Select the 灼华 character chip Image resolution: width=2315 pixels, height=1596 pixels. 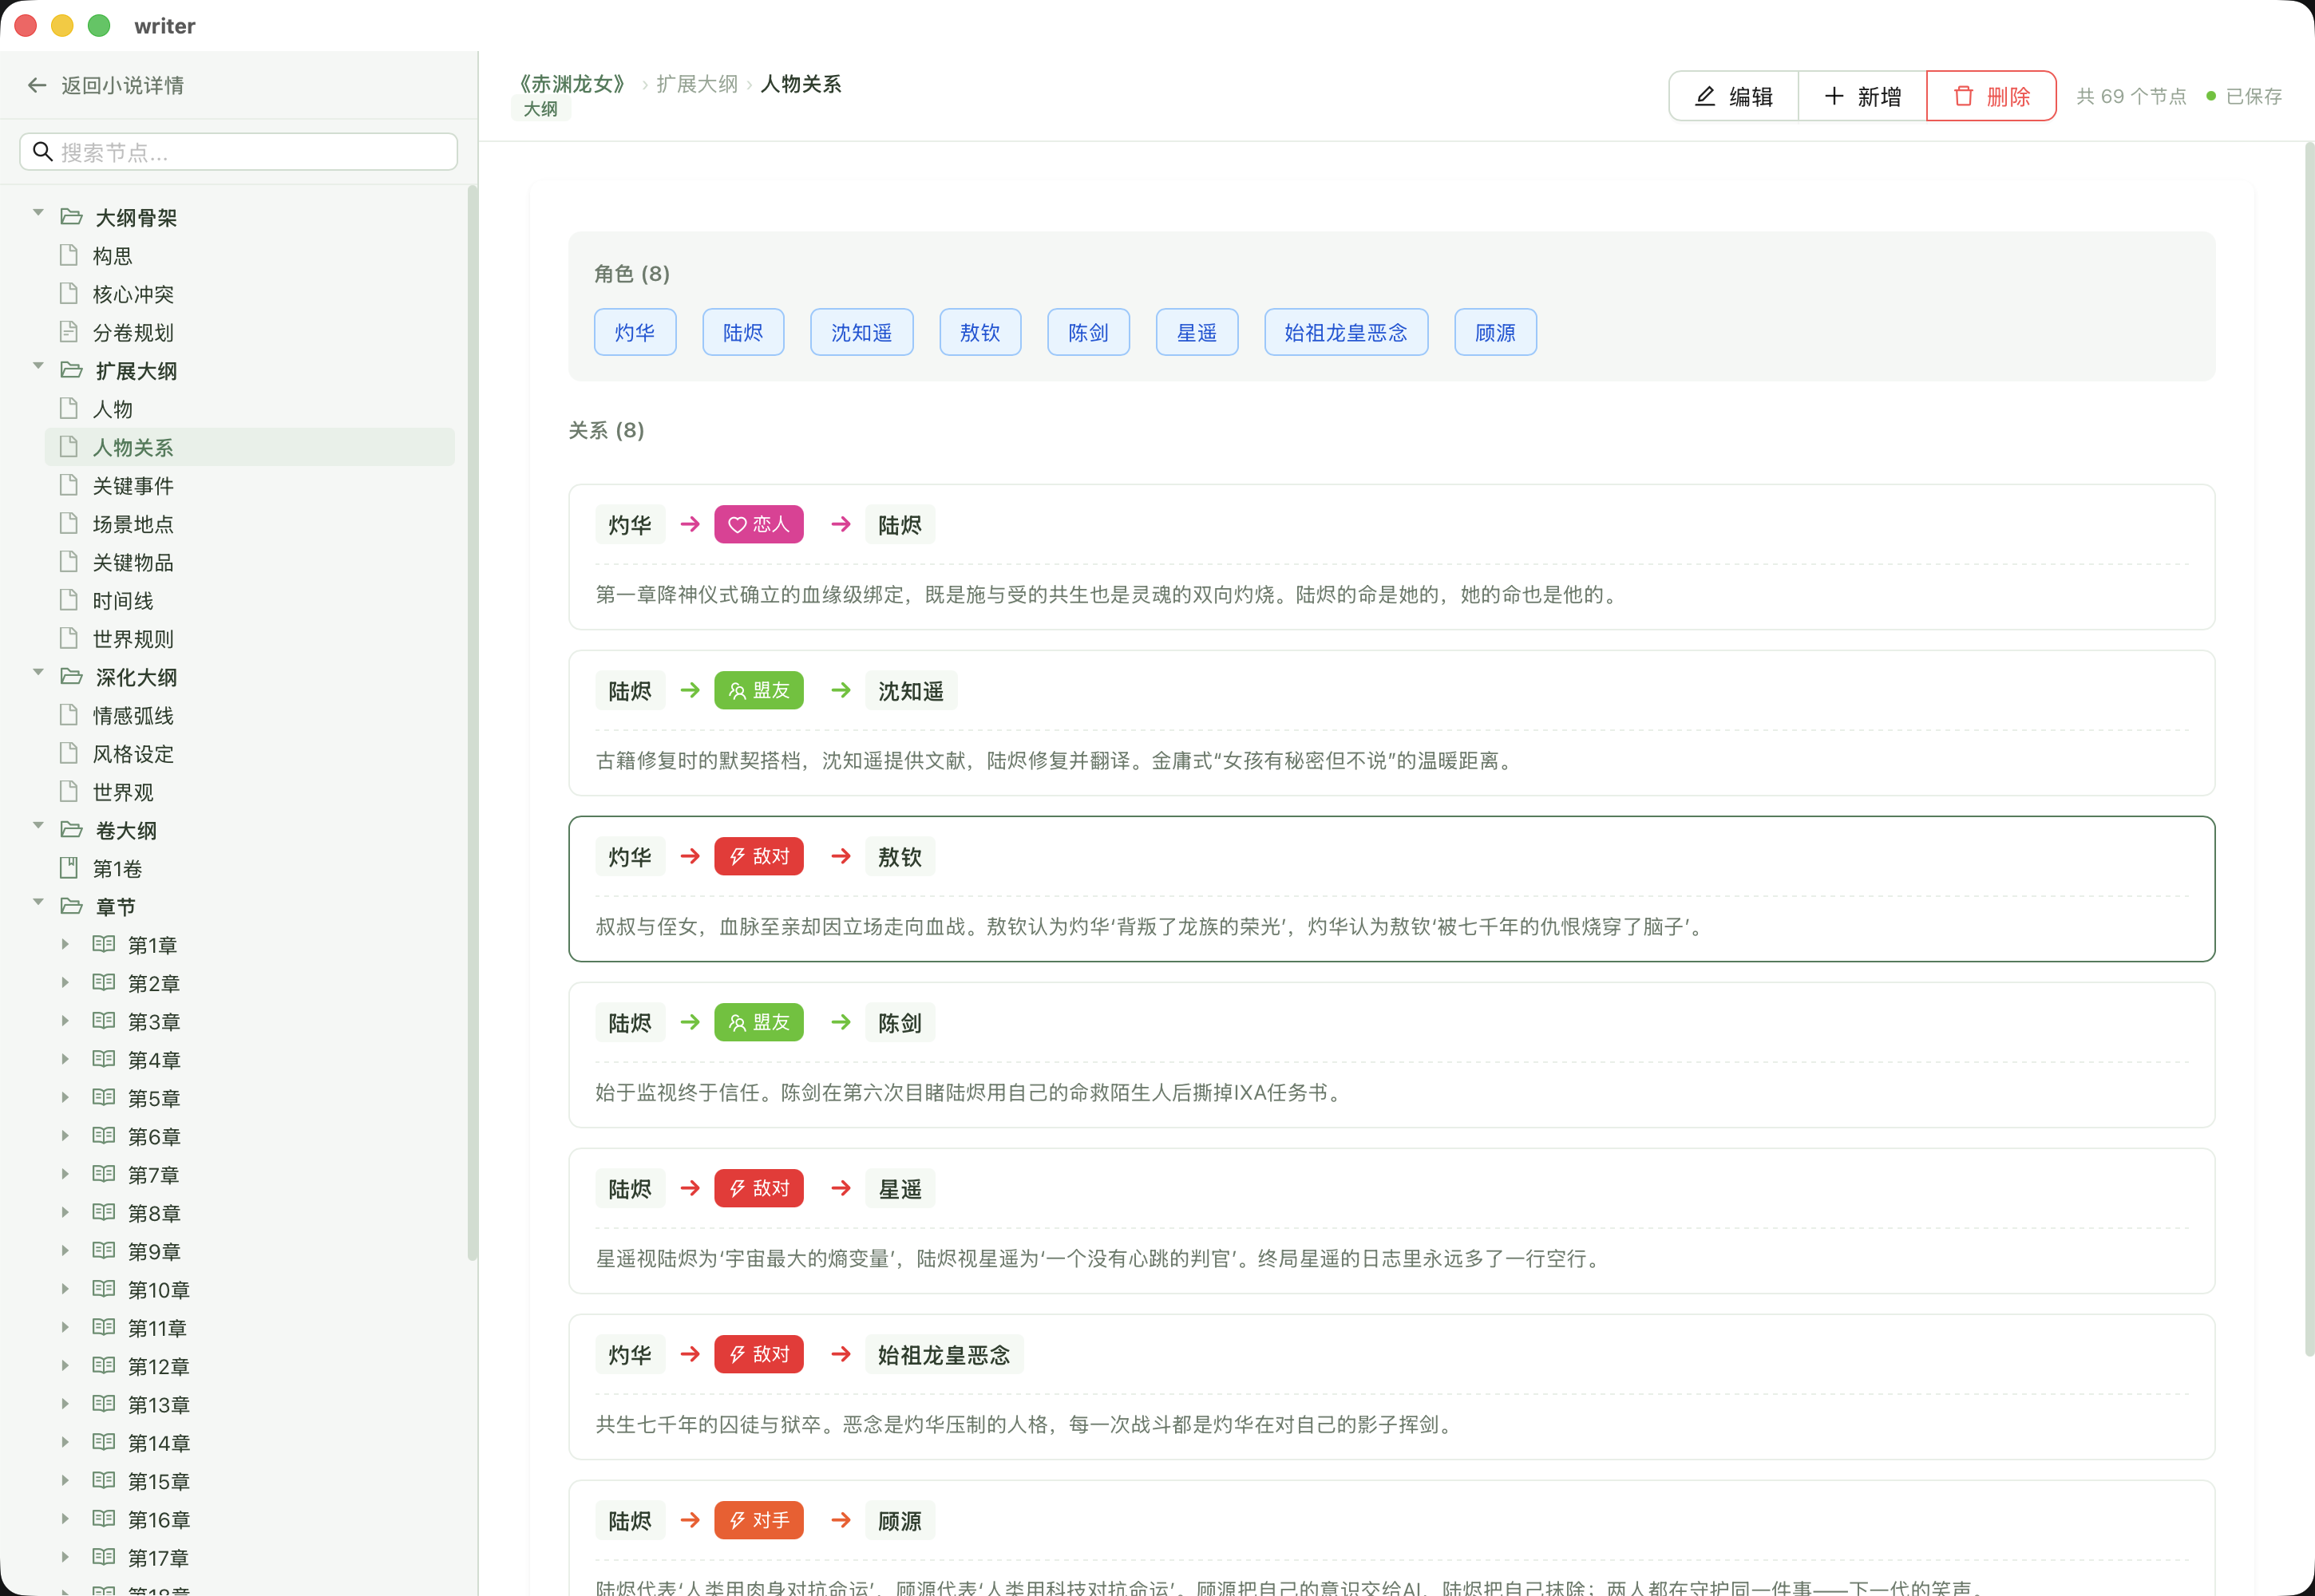[x=635, y=332]
